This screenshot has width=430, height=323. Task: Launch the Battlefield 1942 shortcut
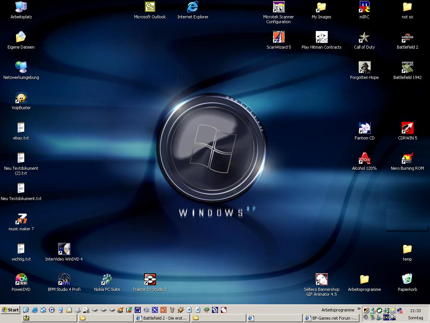pos(408,71)
